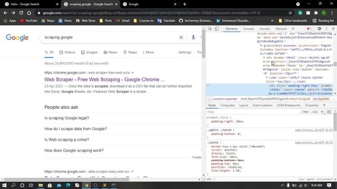Image resolution: width=337 pixels, height=189 pixels.
Task: Select the Elements tab
Action: coord(232,29)
